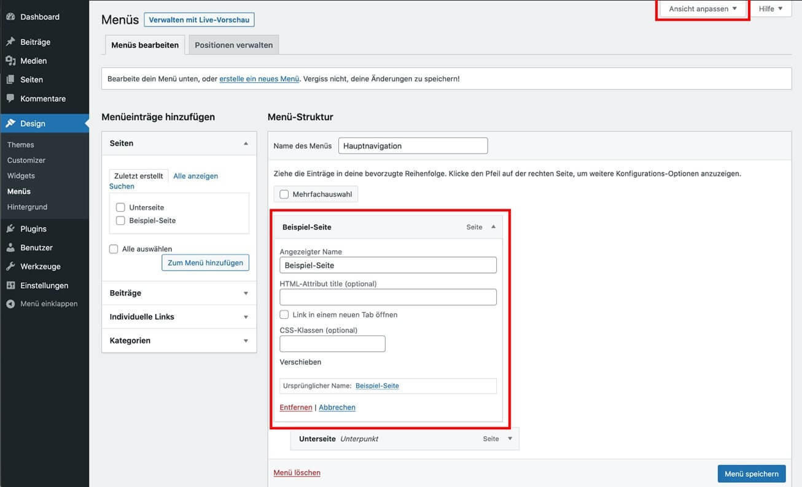Check the Unterseite page checkbox
This screenshot has width=802, height=487.
120,207
